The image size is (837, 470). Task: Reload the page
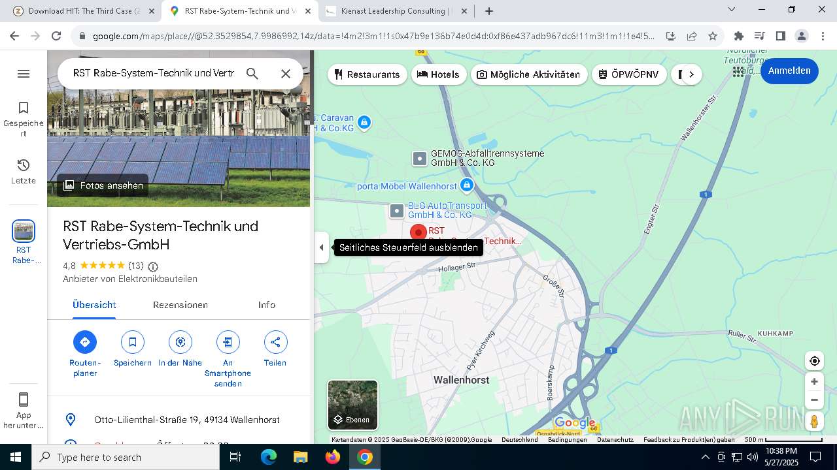click(56, 36)
